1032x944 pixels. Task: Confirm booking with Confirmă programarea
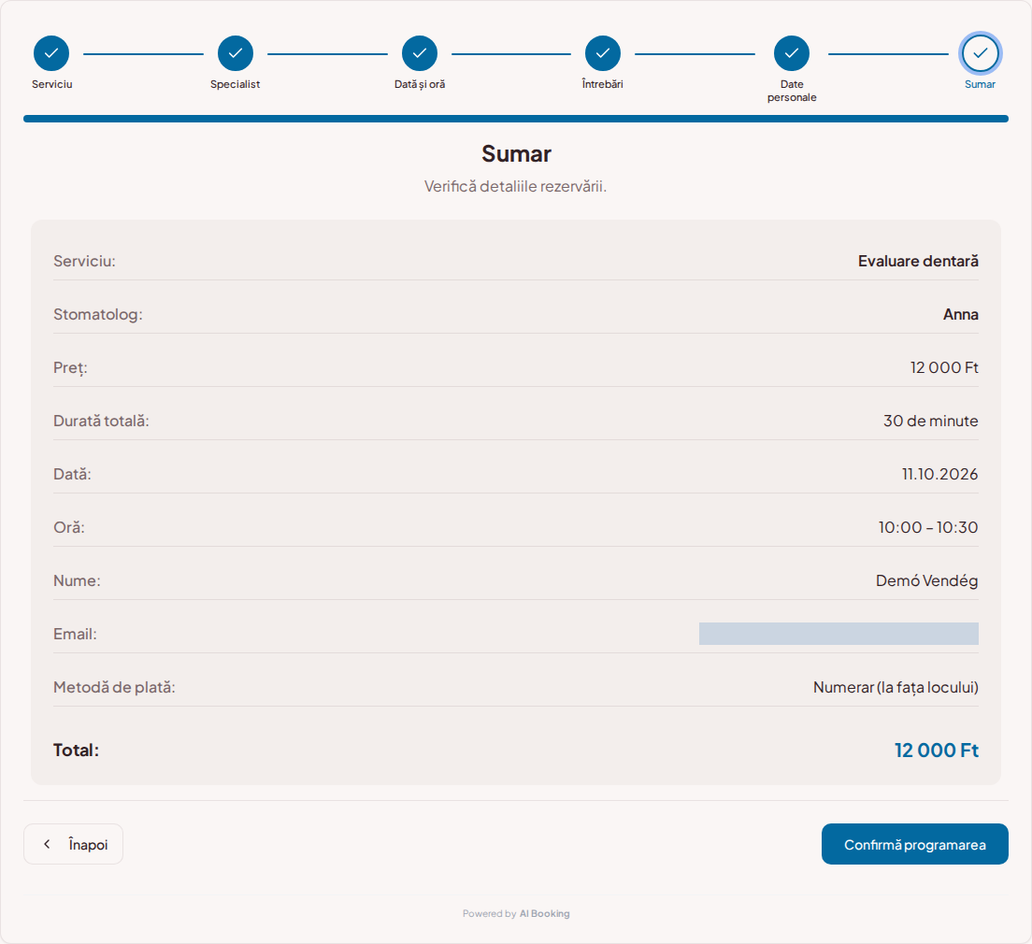(915, 844)
